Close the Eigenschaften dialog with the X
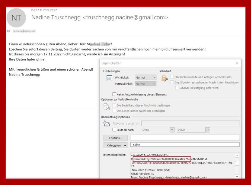This screenshot has height=185, width=251. 237,63
